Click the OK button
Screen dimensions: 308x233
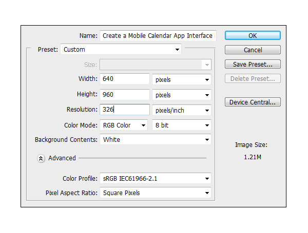tap(253, 35)
